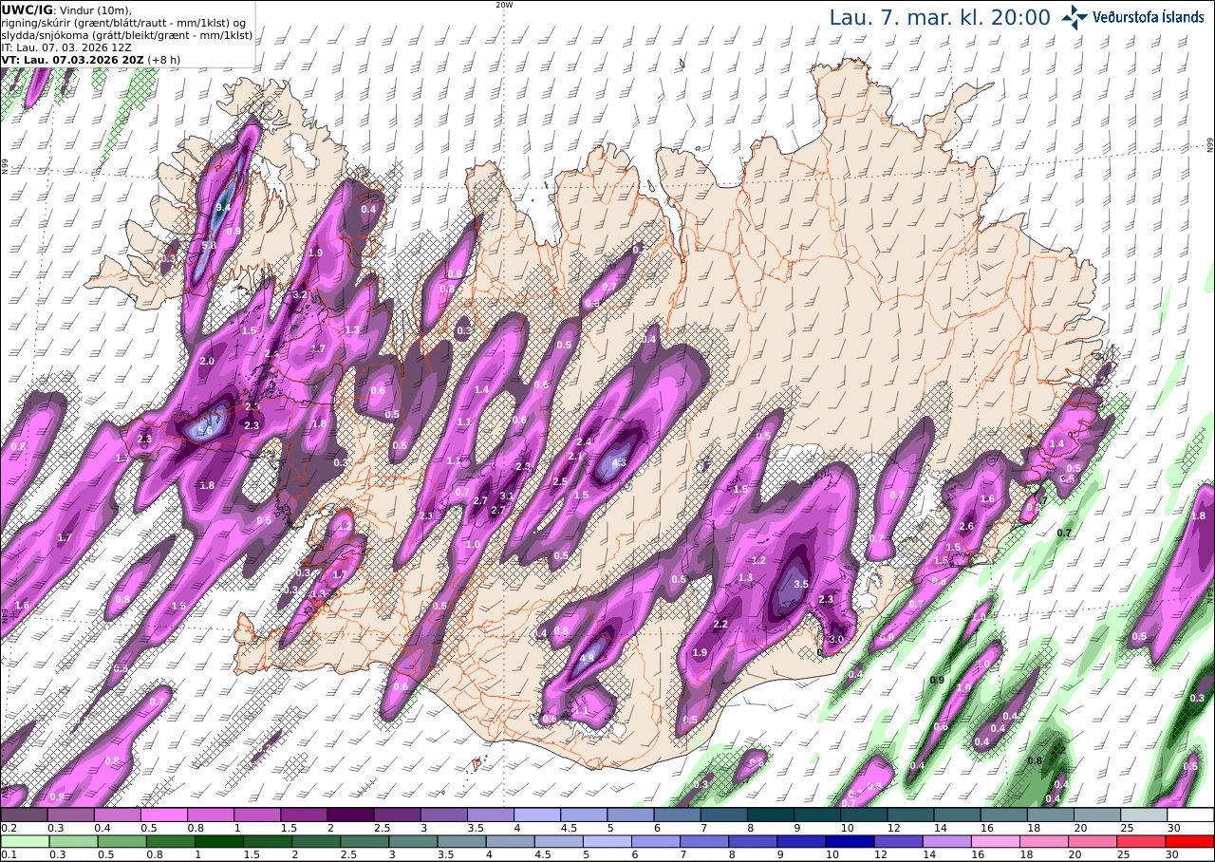Click the 3.1 snowfall value on the map
This screenshot has width=1215, height=862.
[x=507, y=496]
